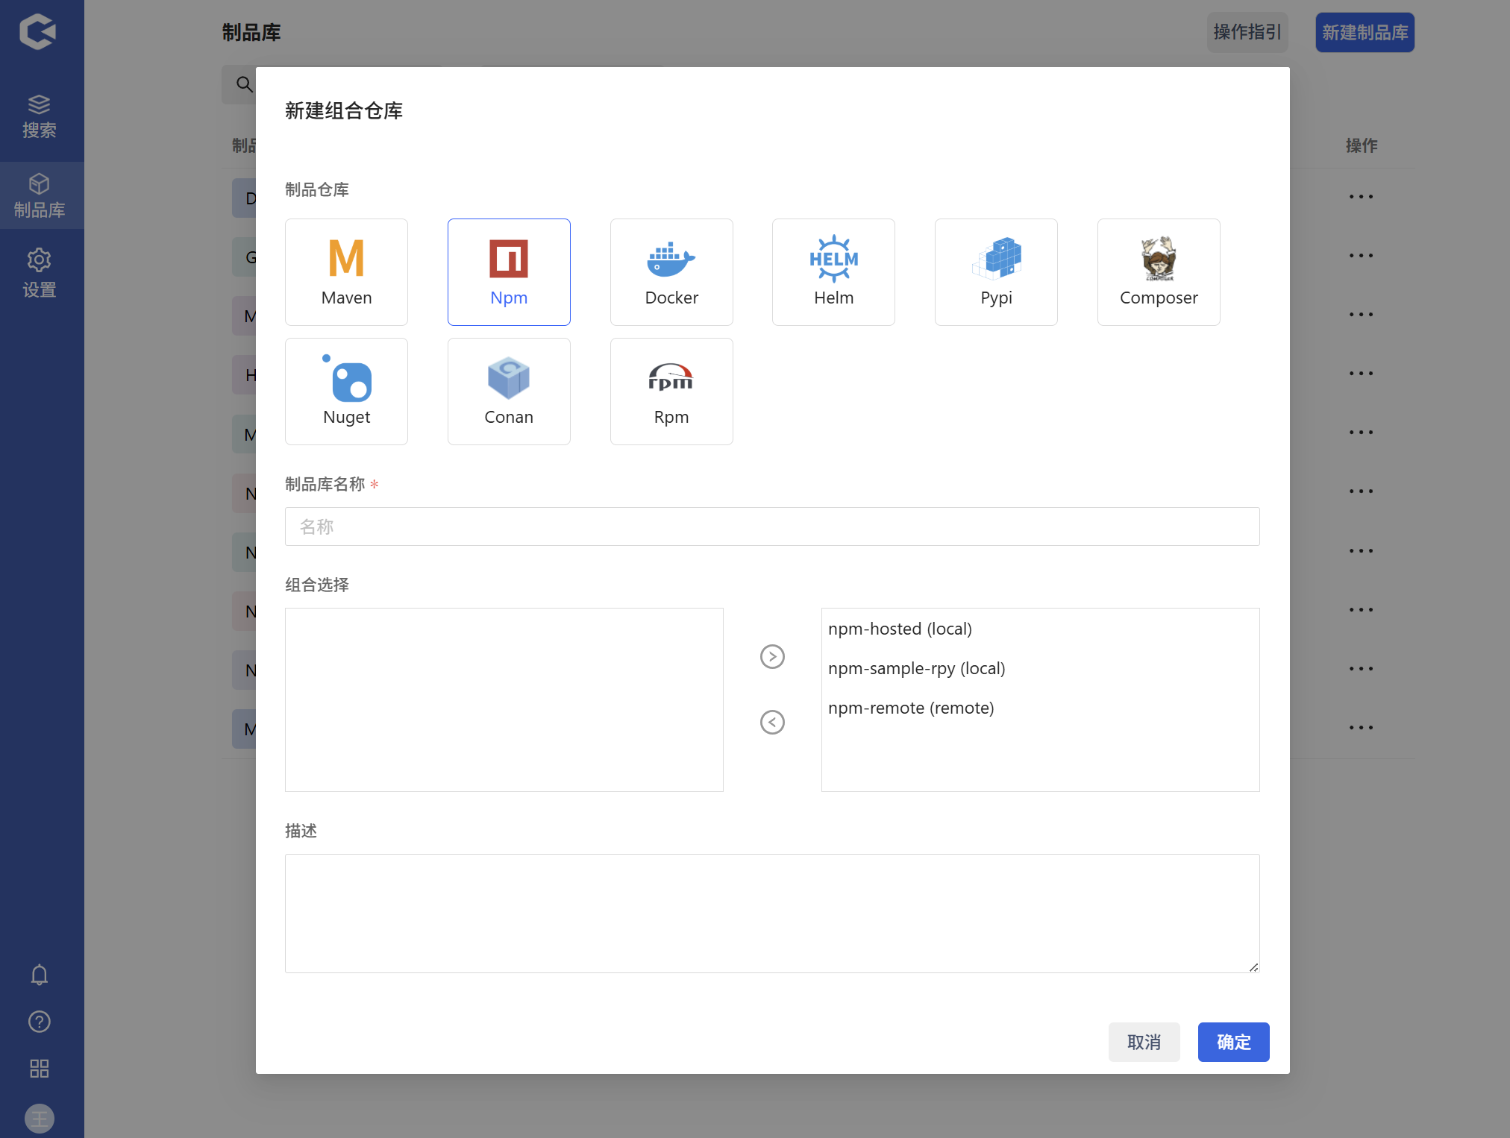Choose the Rpm repository type
Screen dimensions: 1510x1138
tap(671, 392)
